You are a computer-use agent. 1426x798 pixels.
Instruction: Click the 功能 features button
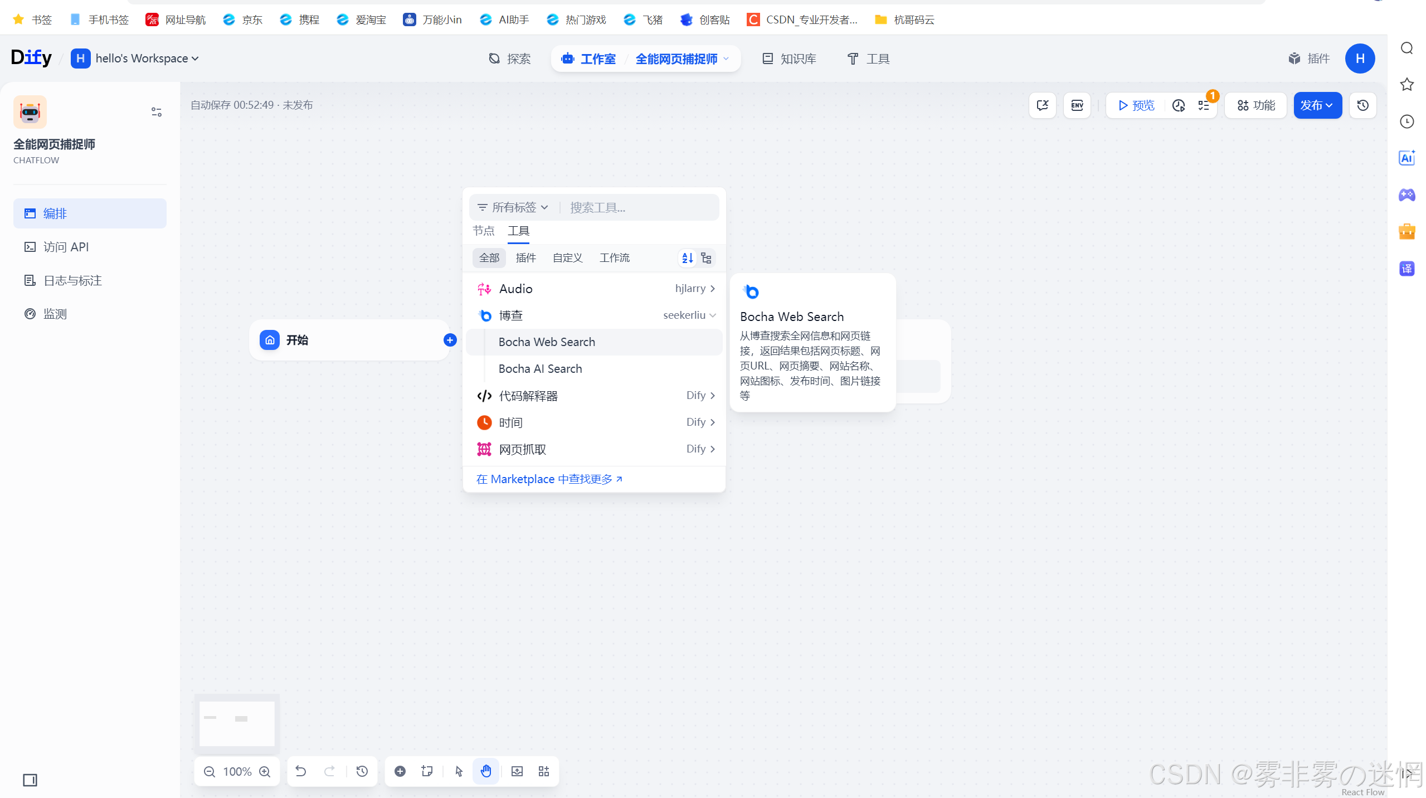pos(1256,105)
